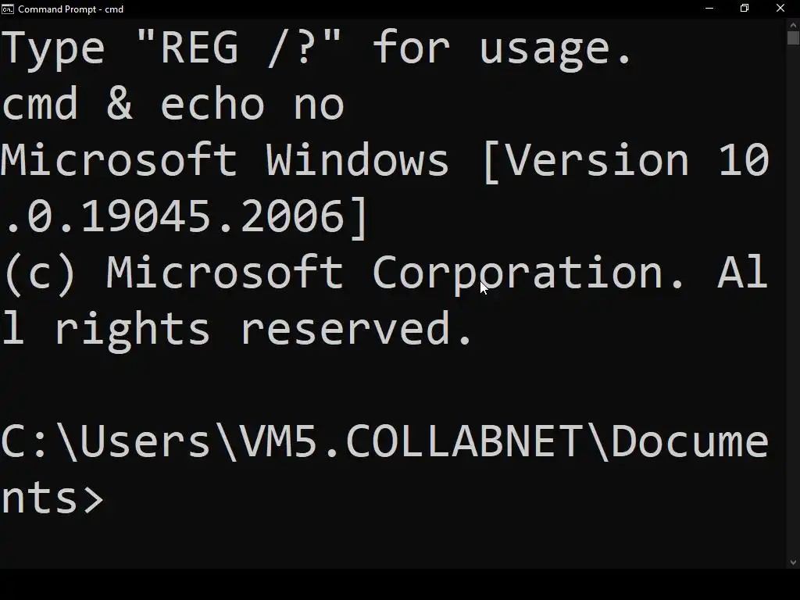Click the word "Microsoft" in the version line
Screen dimensions: 800x600
click(118, 161)
